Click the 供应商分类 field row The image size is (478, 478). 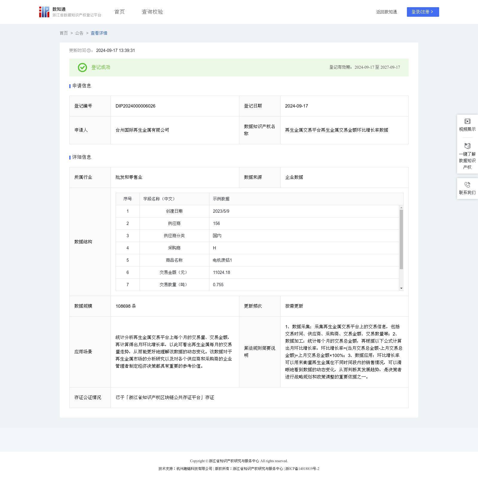click(x=257, y=236)
